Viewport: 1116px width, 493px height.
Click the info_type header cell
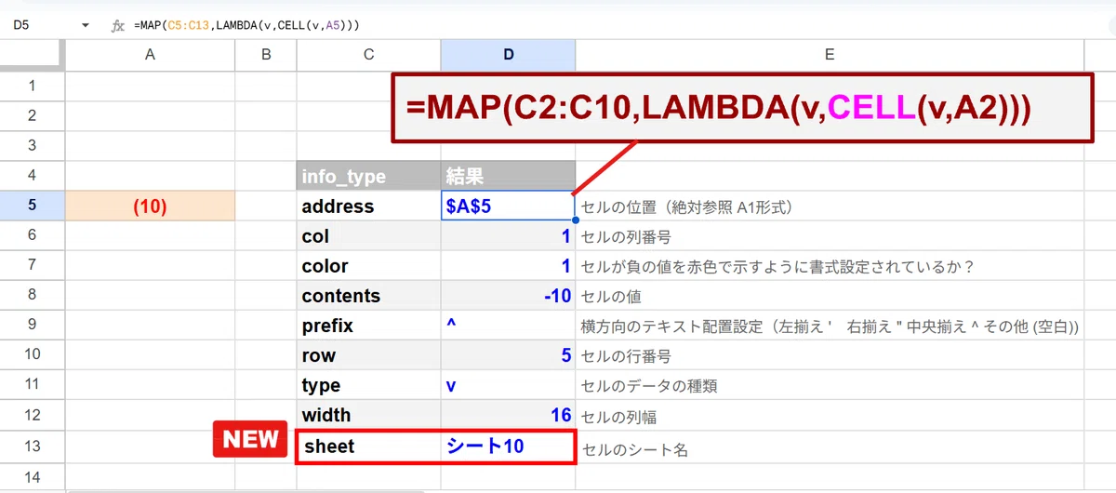coord(368,176)
